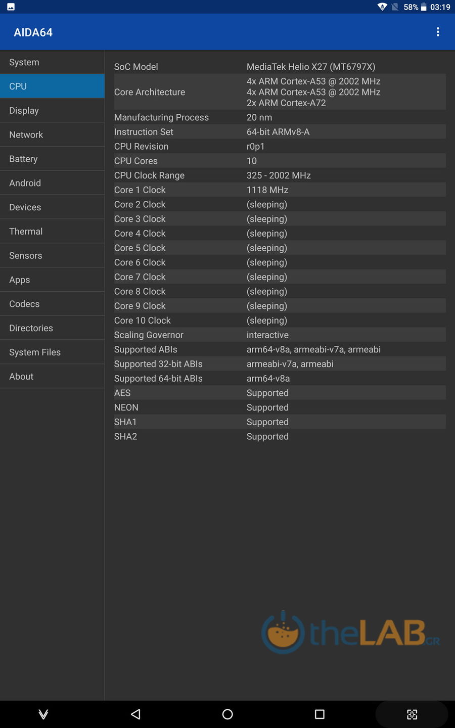
Task: Open the System section in sidebar
Action: 52,62
